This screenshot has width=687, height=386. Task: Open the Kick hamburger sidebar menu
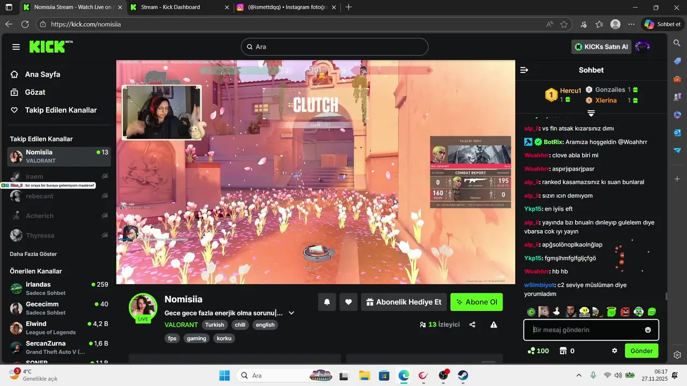point(16,47)
